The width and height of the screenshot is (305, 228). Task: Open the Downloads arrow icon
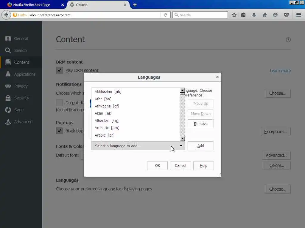tap(254, 15)
